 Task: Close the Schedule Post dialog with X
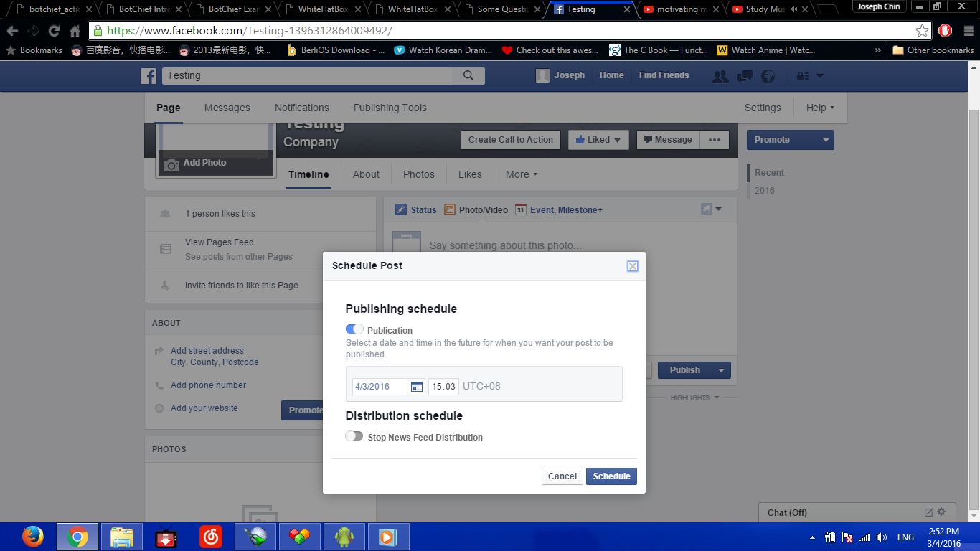tap(632, 266)
